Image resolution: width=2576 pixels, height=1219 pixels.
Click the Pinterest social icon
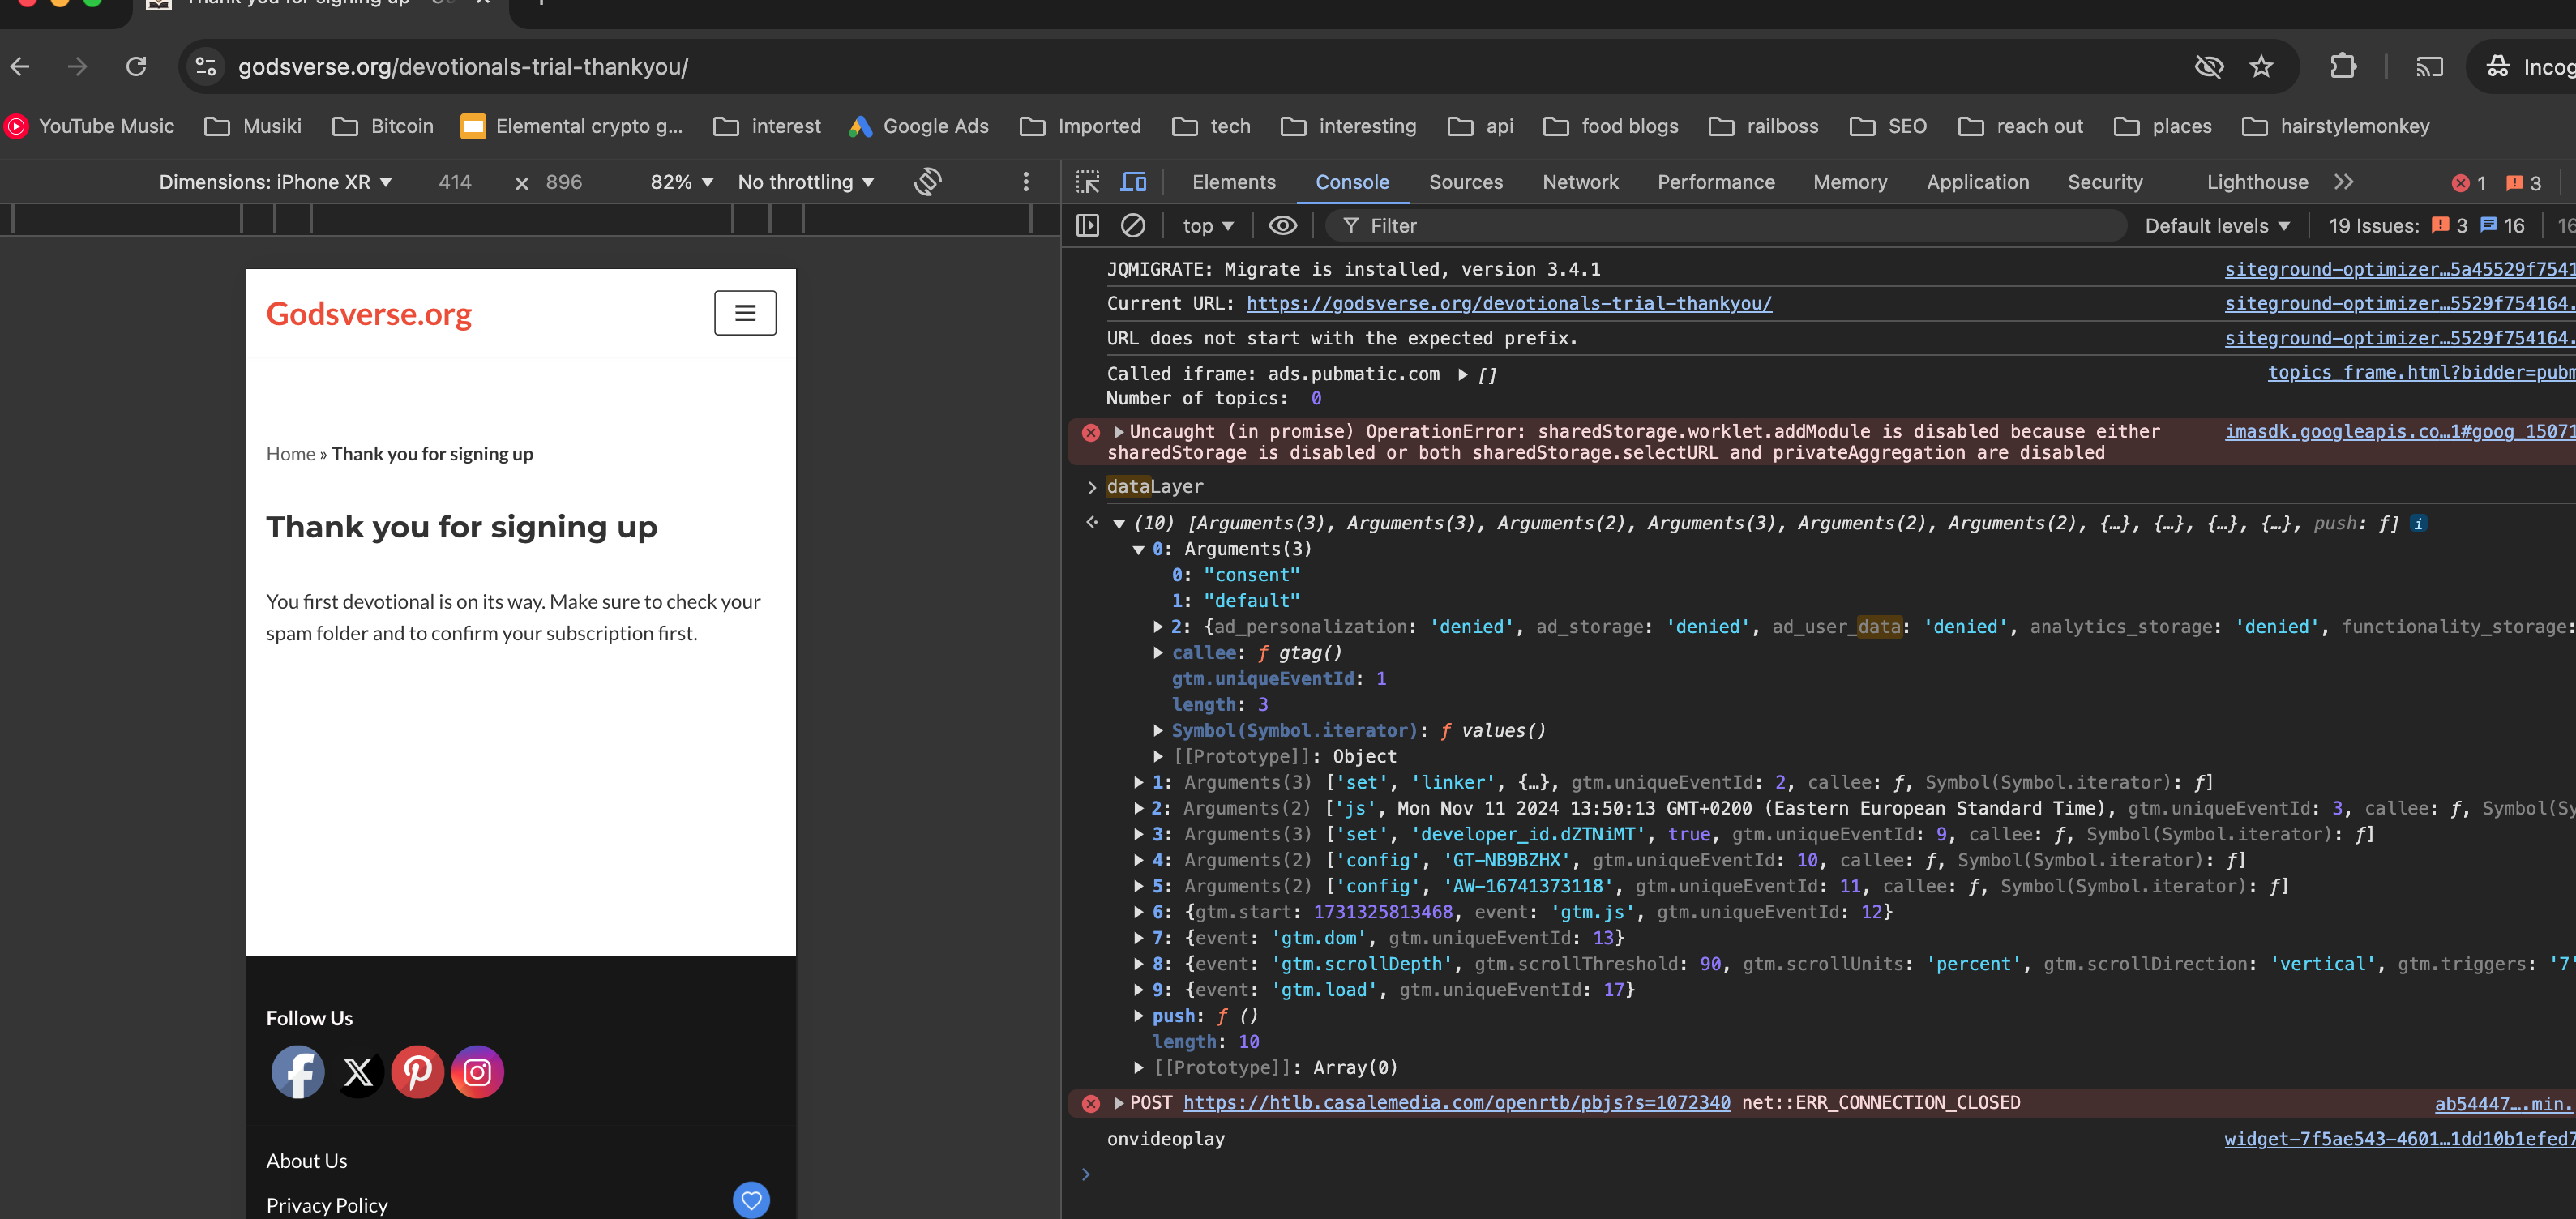coord(417,1072)
